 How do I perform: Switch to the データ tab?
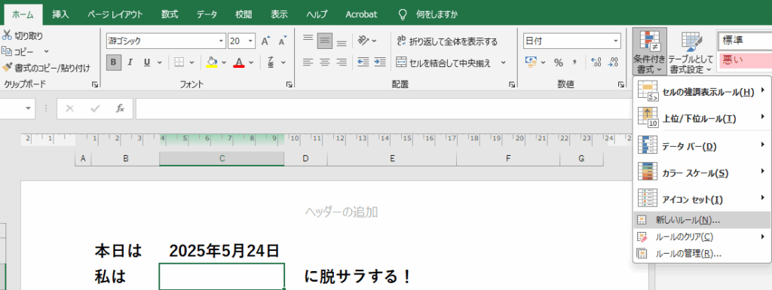(207, 14)
